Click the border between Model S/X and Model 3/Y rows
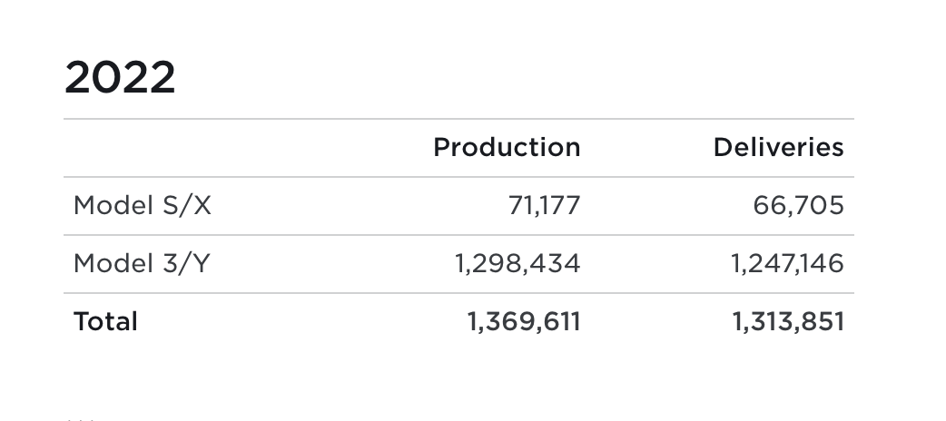Image resolution: width=946 pixels, height=421 pixels. pos(459,235)
